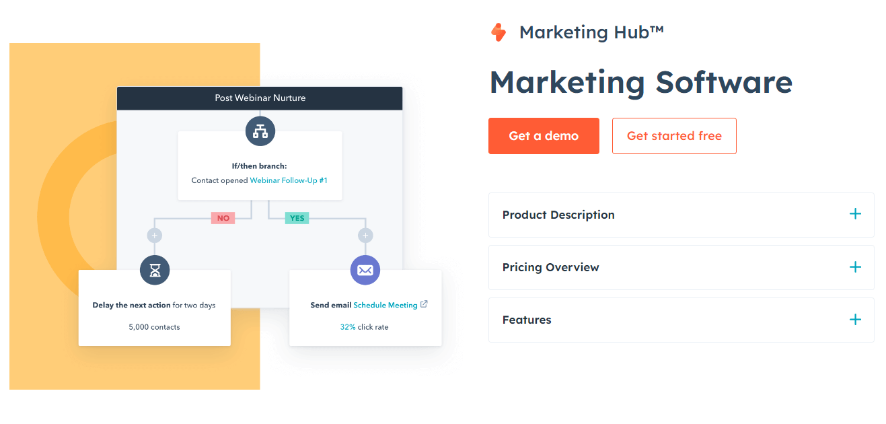The height and width of the screenshot is (424, 886).
Task: Click the 5,000 contacts text
Action: pos(154,327)
